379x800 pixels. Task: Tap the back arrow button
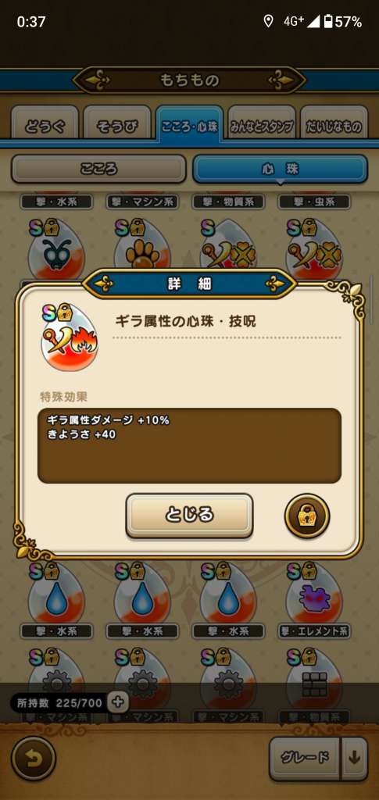point(33,759)
